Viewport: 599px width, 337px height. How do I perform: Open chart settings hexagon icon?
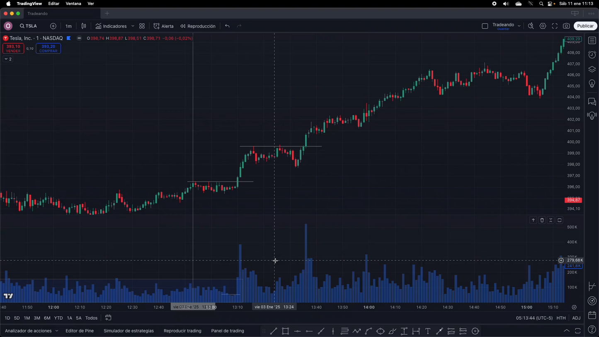click(543, 26)
